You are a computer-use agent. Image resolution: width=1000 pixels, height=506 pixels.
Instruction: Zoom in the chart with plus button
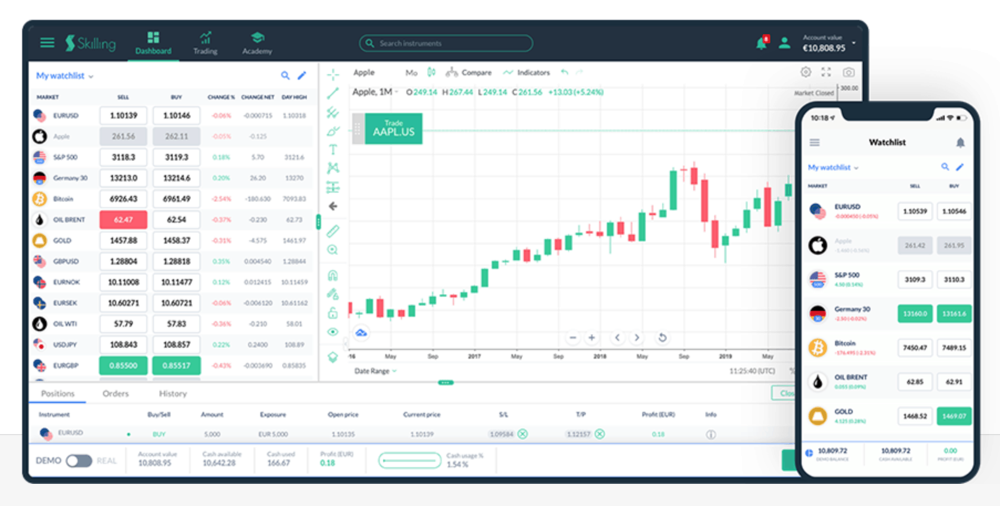coord(591,337)
